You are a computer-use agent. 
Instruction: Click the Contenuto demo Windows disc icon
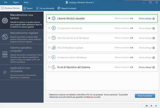pyautogui.click(x=54, y=57)
